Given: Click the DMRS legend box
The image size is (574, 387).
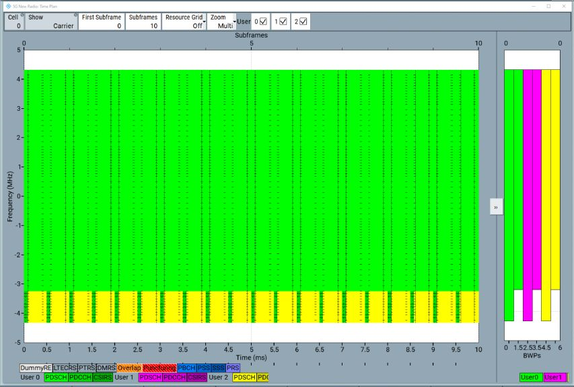Looking at the screenshot, I should [106, 368].
